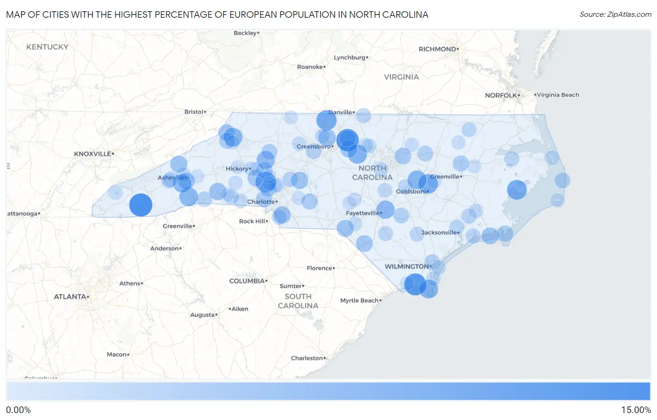Click the WILMINGTON city label
The height and width of the screenshot is (420, 657).
(407, 266)
